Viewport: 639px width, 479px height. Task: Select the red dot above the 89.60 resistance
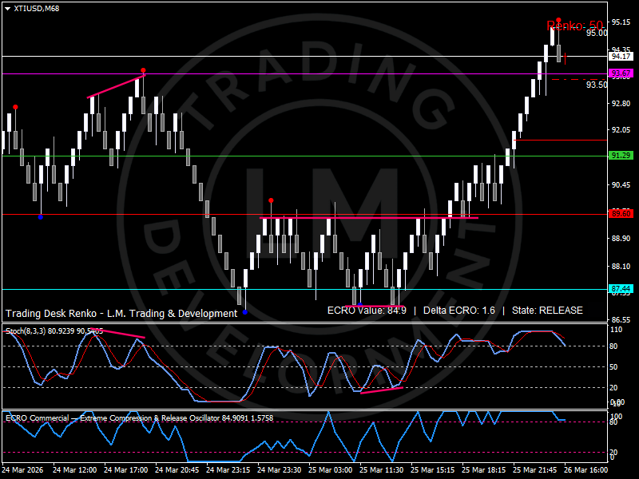tap(271, 200)
